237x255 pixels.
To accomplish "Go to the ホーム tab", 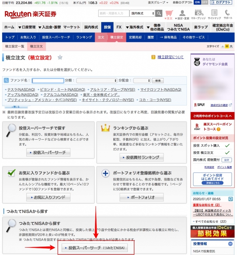I will coord(9,27).
